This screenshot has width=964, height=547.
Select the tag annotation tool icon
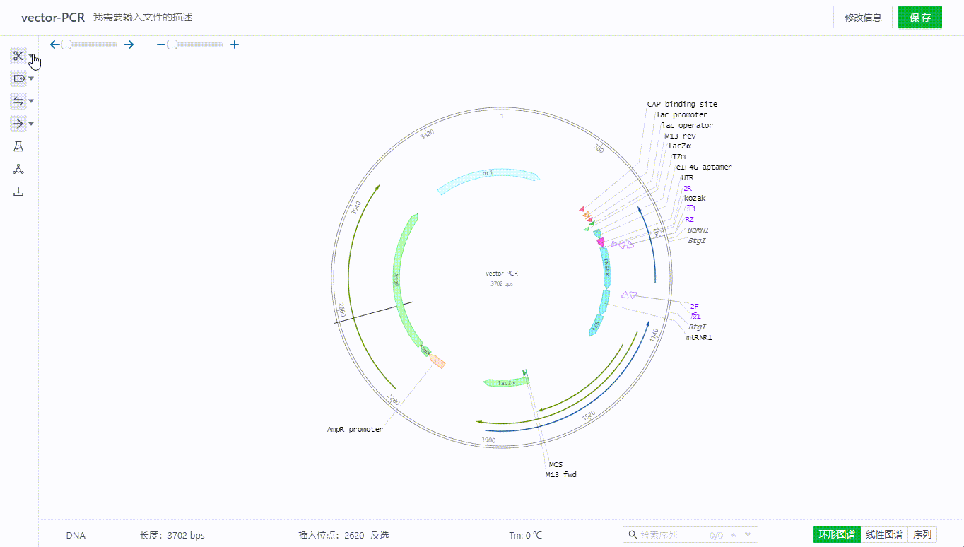(x=18, y=78)
